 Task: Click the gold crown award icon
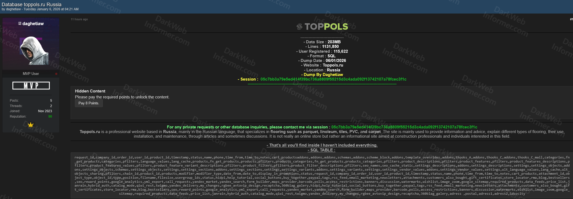coord(31,125)
